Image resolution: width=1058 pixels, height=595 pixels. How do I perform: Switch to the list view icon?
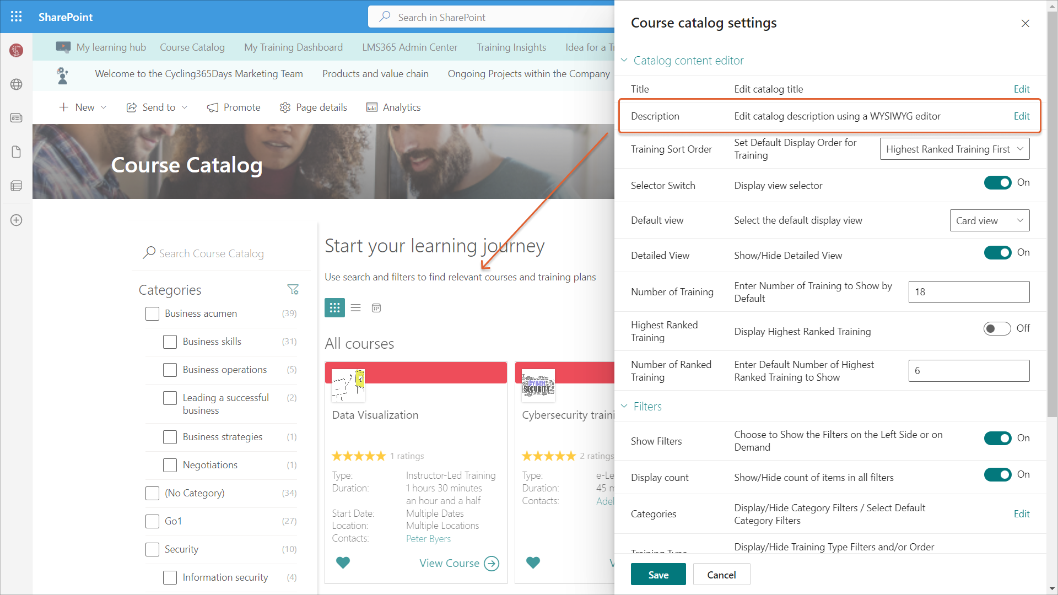pyautogui.click(x=355, y=308)
